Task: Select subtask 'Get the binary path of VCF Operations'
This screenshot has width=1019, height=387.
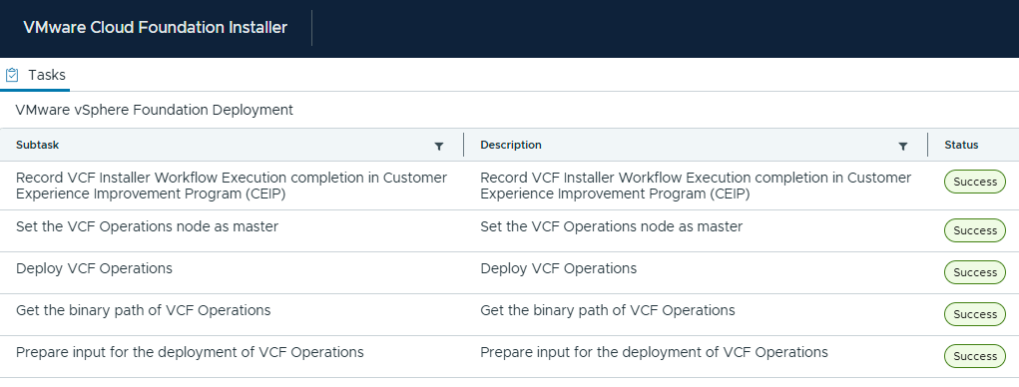Action: click(x=143, y=310)
